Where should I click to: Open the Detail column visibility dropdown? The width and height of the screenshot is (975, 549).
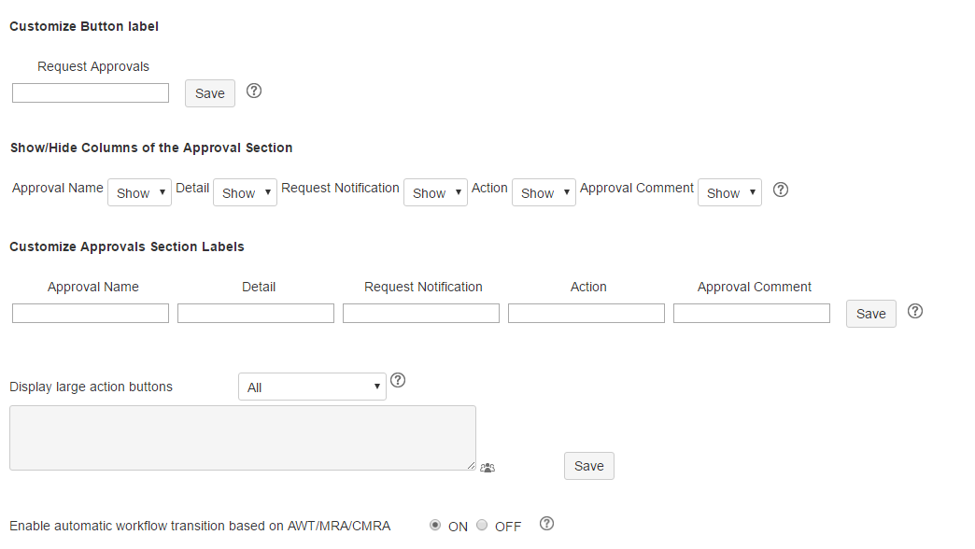tap(245, 192)
